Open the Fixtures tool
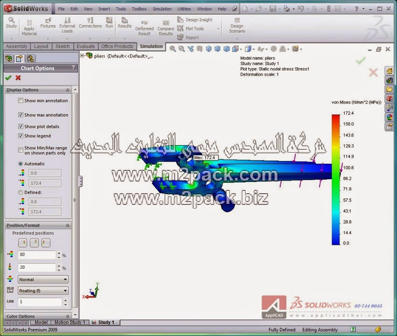The height and width of the screenshot is (336, 397). pos(48,23)
